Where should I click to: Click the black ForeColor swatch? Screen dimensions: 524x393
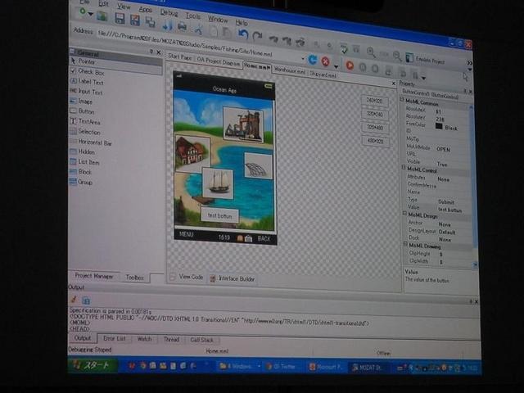(440, 128)
